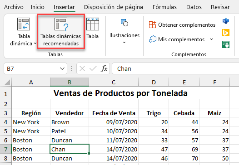Click the formula bar options dots
The width and height of the screenshot is (239, 165).
[x=72, y=68]
